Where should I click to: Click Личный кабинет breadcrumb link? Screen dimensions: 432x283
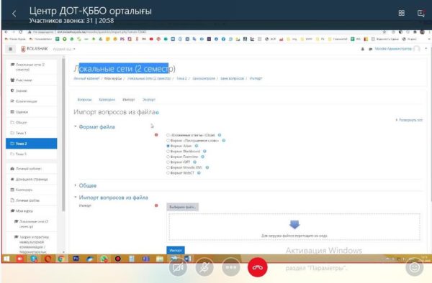[x=86, y=78]
